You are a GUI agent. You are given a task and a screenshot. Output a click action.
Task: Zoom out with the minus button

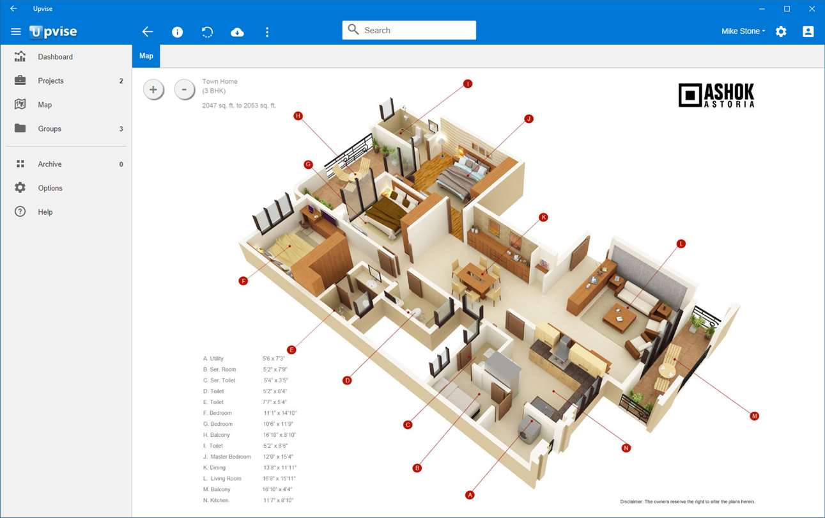pyautogui.click(x=184, y=90)
